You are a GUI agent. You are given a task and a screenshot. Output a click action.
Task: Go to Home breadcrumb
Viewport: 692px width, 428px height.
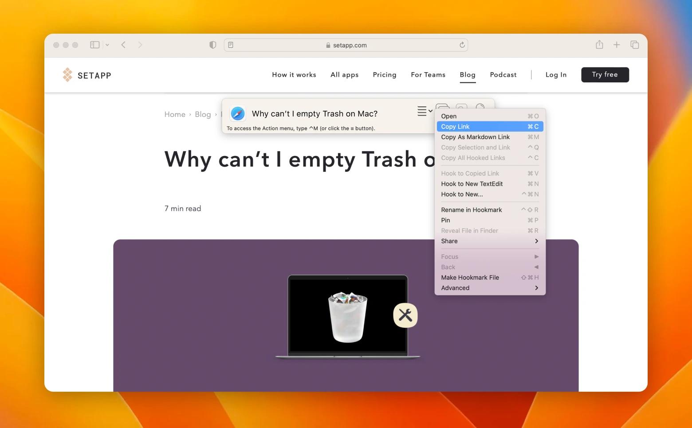click(175, 114)
